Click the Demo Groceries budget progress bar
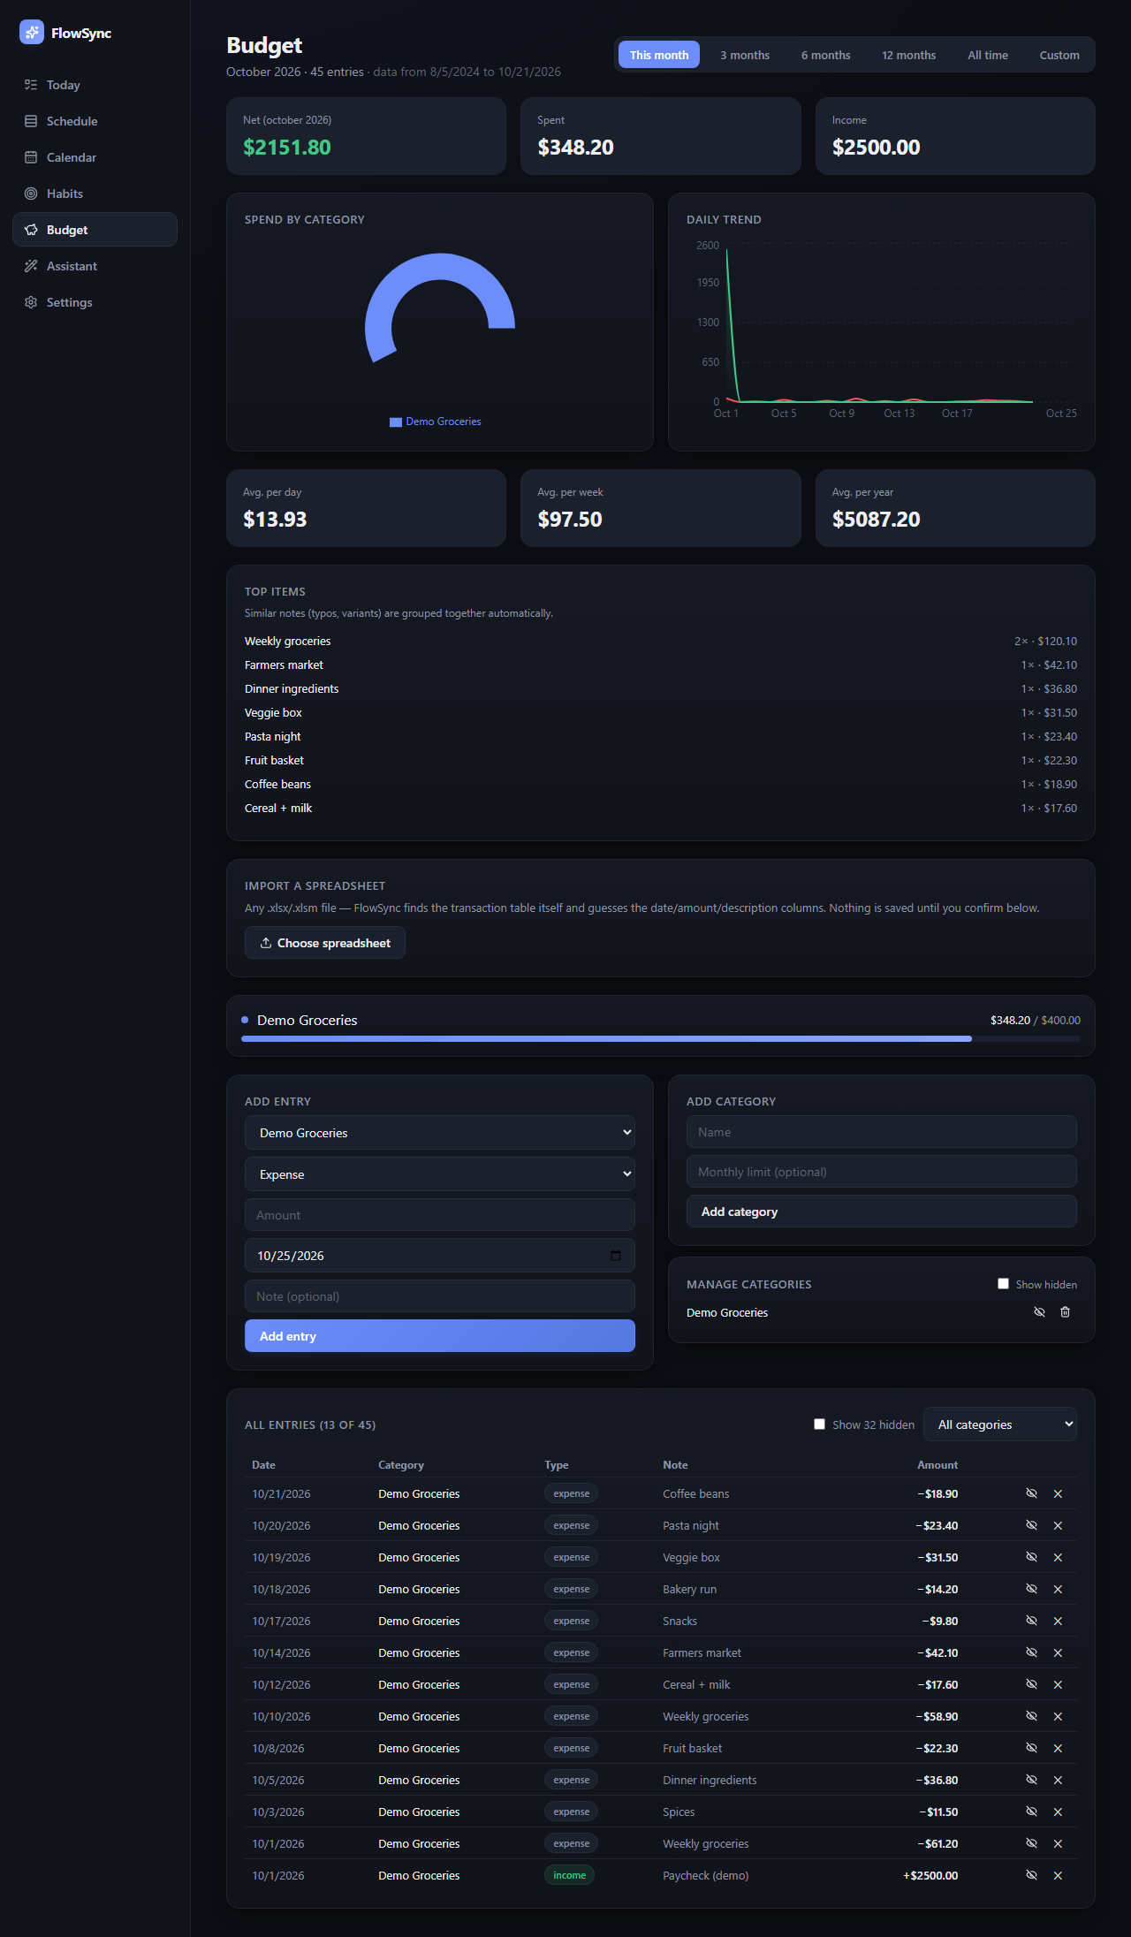The image size is (1131, 1937). pyautogui.click(x=661, y=1038)
